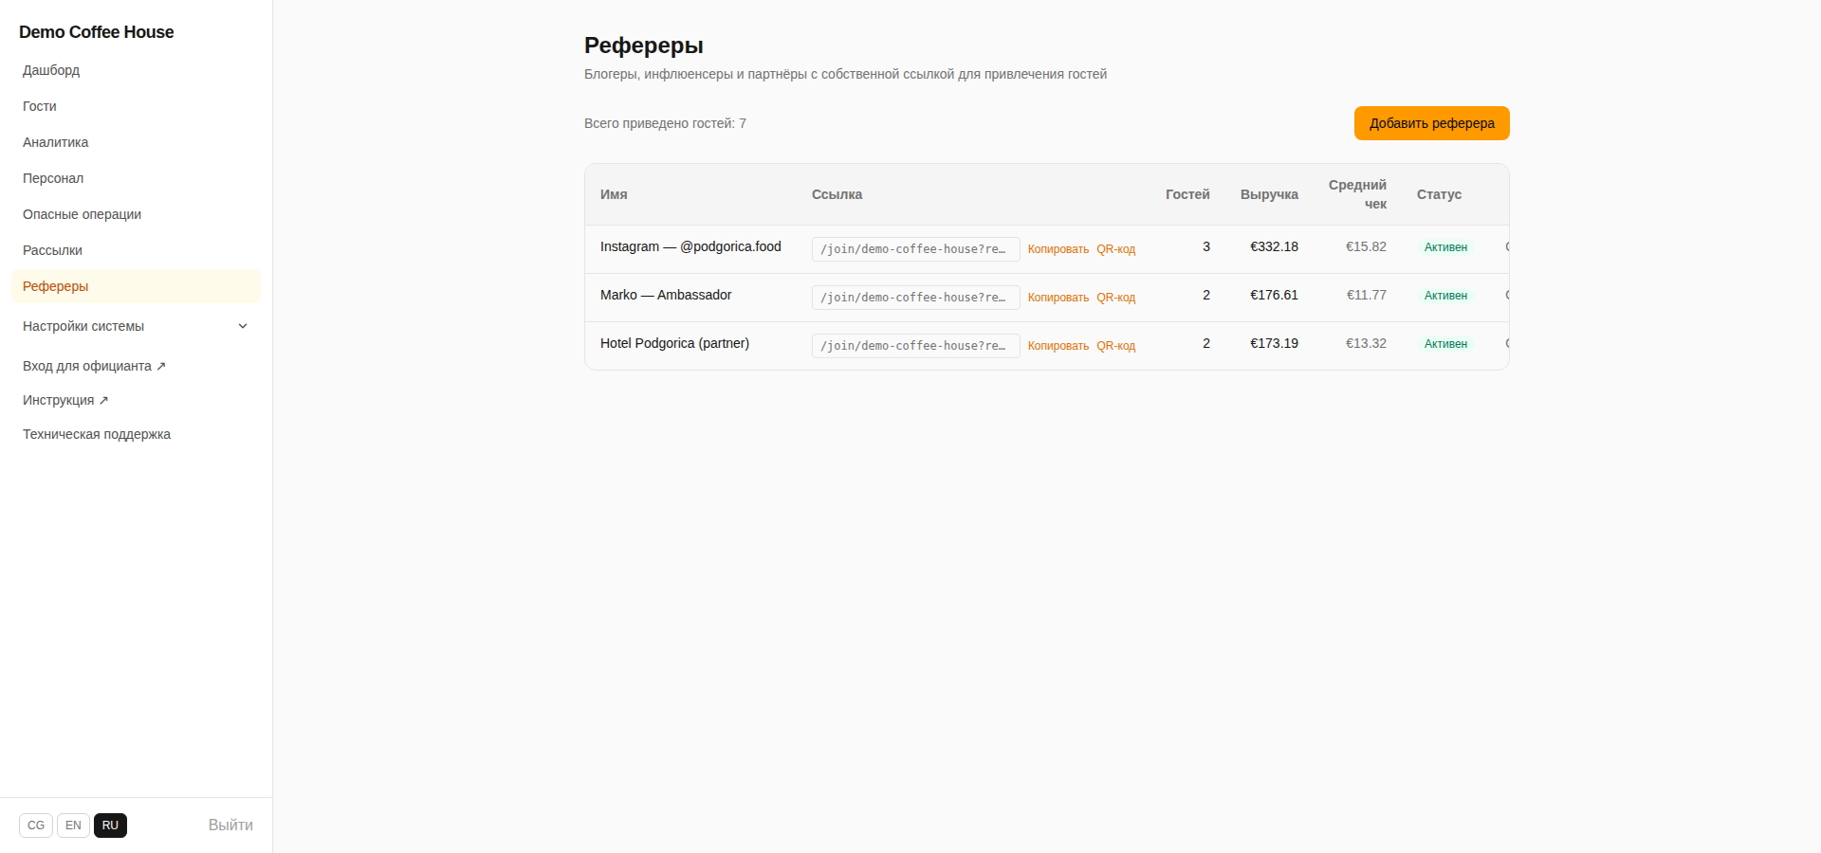The height and width of the screenshot is (853, 1821).
Task: Show QR-код for Instagram referrer
Action: pyautogui.click(x=1116, y=249)
